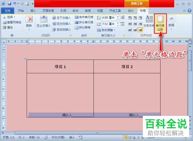
Task: Click the row height field 4.98 厘米
Action: point(109,17)
